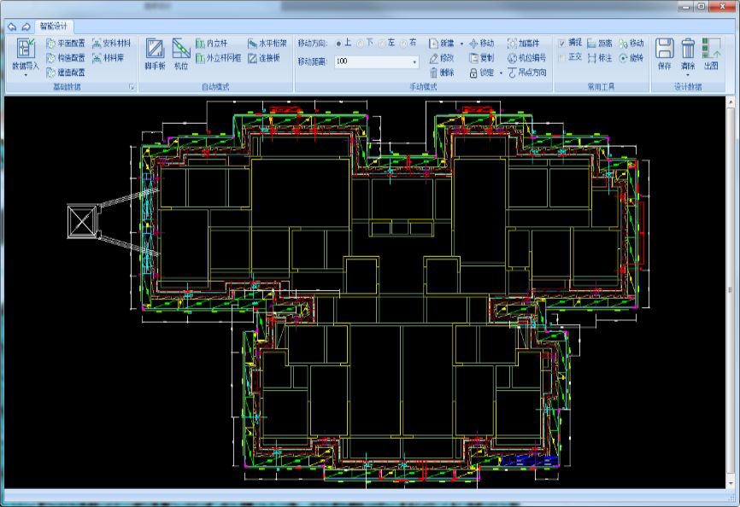The image size is (740, 507).
Task: Click the 新建 new item tool
Action: click(x=443, y=44)
